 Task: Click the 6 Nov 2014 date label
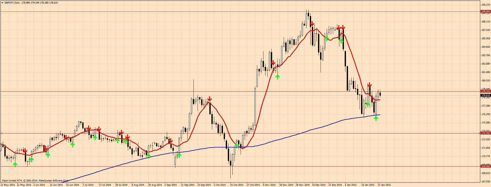pyautogui.click(x=269, y=185)
